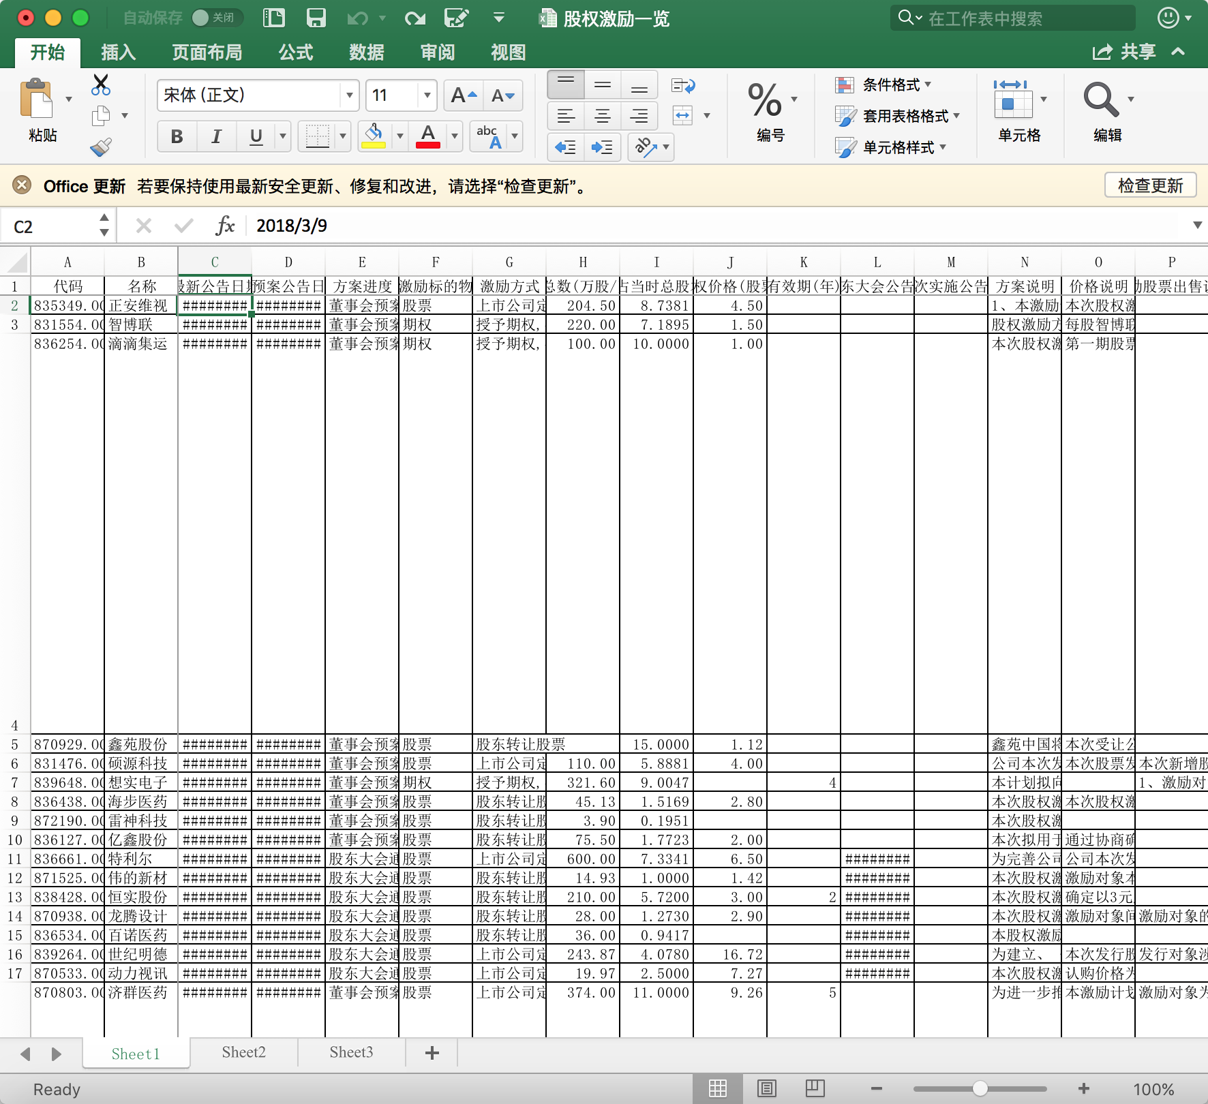Expand Conditional Formatting menu
This screenshot has height=1104, width=1208.
(884, 85)
